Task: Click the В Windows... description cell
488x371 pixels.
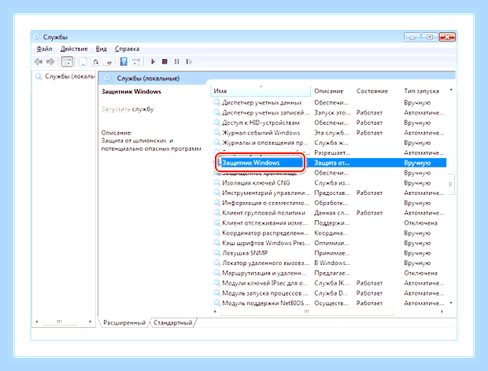Action: [x=332, y=263]
